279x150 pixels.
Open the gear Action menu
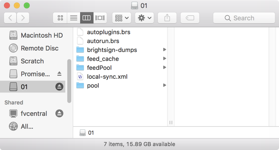[x=144, y=18]
